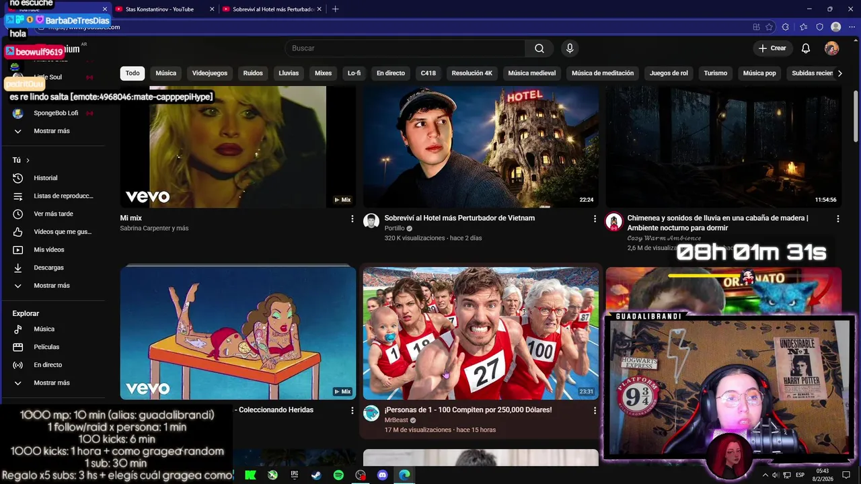Play the Sabrina Carpenter Mi mix thumbnail
Image resolution: width=861 pixels, height=484 pixels.
point(238,147)
